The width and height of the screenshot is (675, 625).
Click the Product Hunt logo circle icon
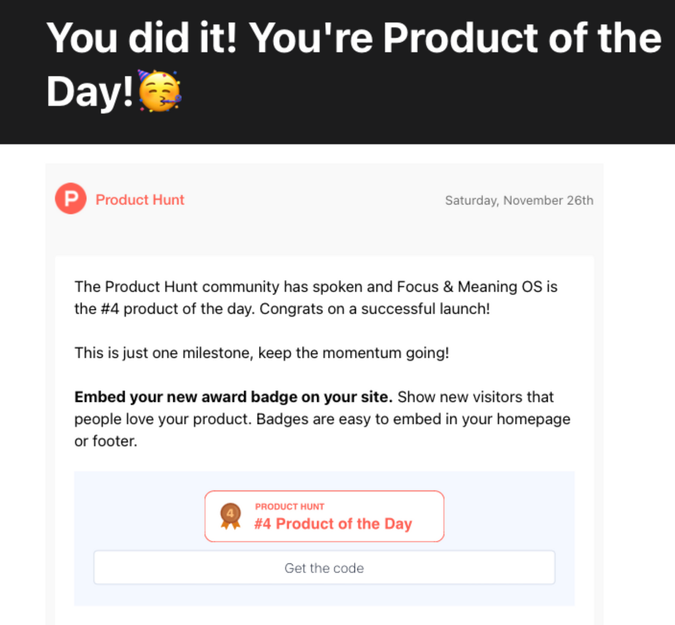(71, 199)
